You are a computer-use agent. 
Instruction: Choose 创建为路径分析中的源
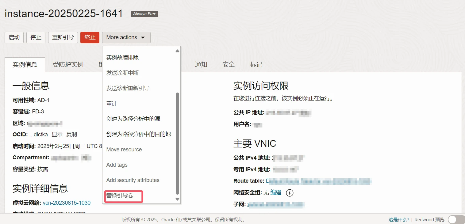coord(133,119)
